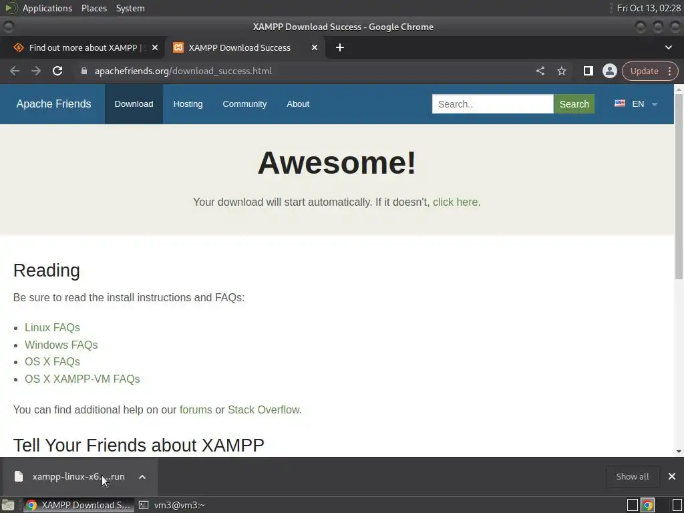Viewport: 684px width, 513px height.
Task: Open the tab search chevron
Action: click(x=668, y=47)
